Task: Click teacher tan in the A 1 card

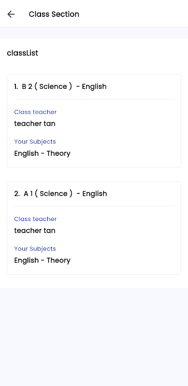Action: coord(35,231)
